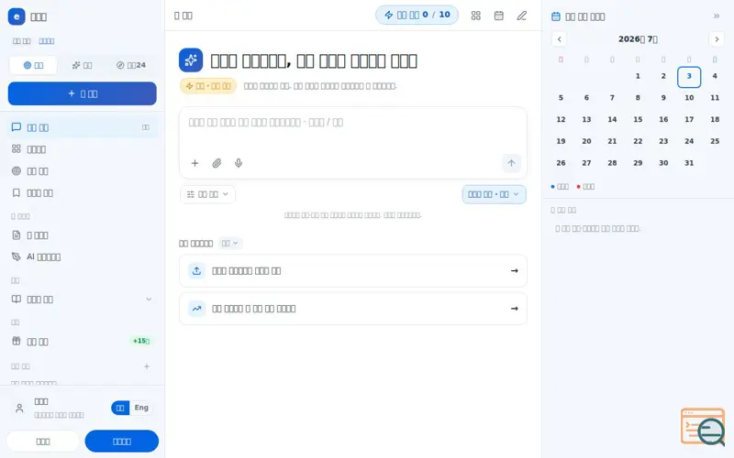Open the floating terminal search icon at bottom right
The height and width of the screenshot is (458, 734).
703,427
